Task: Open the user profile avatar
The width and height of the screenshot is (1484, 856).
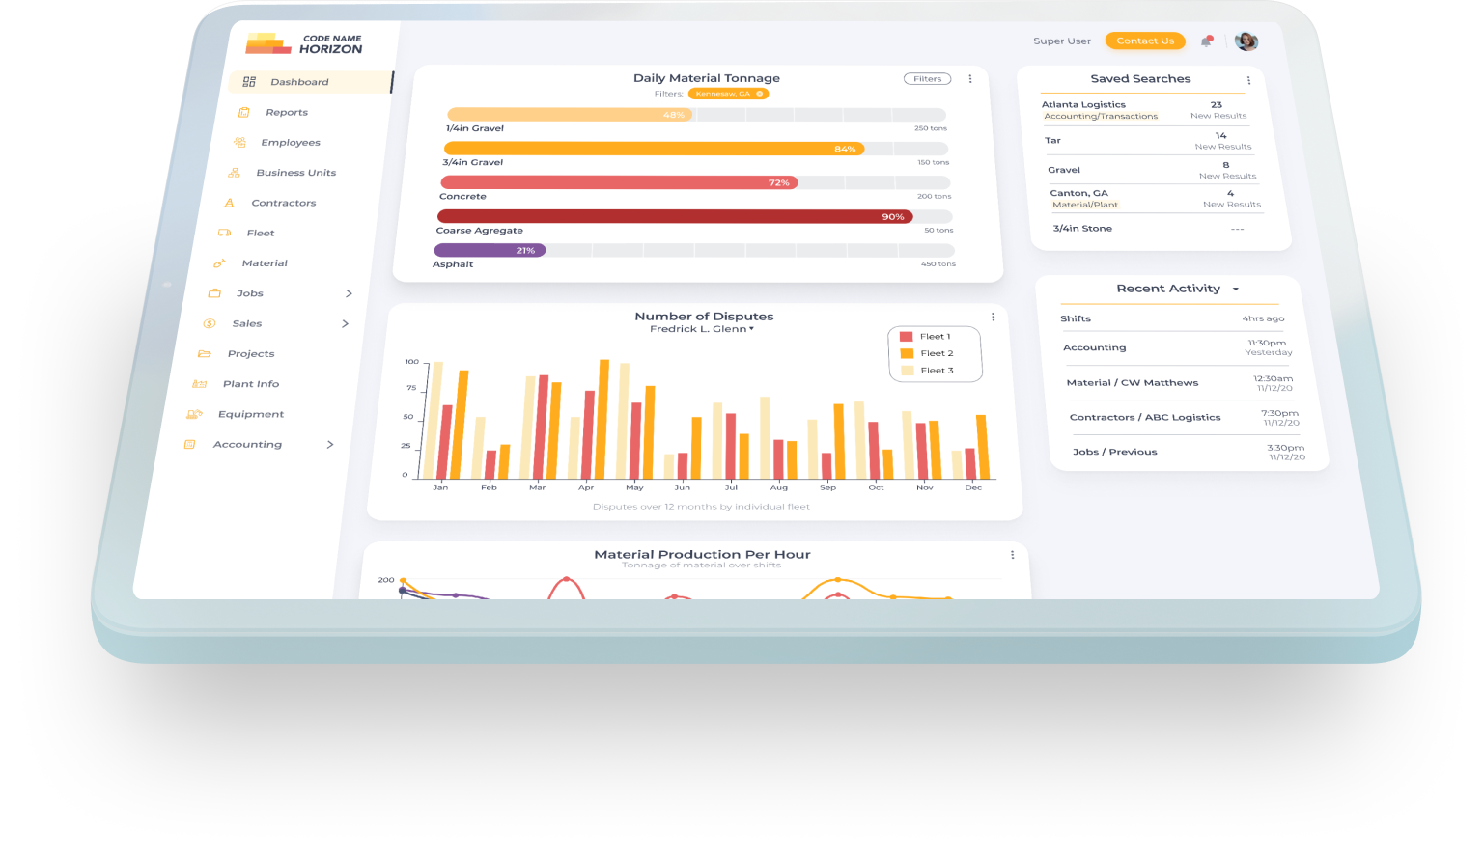Action: 1246,41
